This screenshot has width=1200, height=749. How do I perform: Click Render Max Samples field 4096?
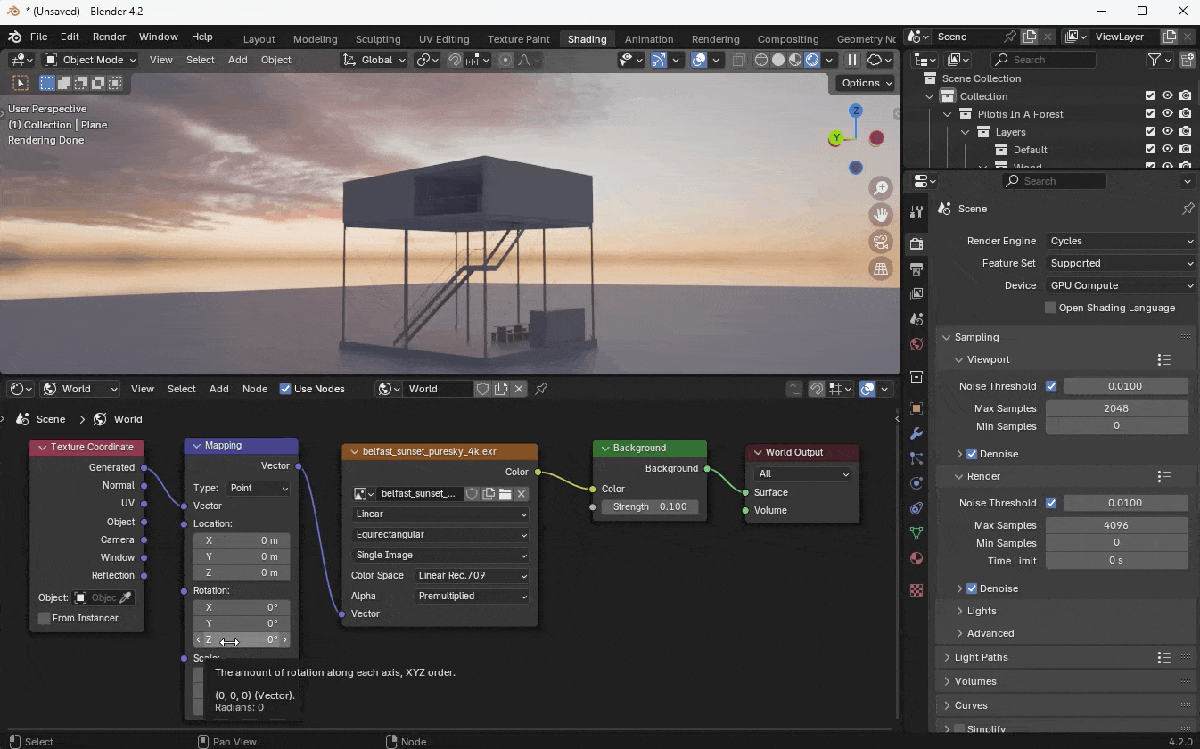pos(1116,525)
